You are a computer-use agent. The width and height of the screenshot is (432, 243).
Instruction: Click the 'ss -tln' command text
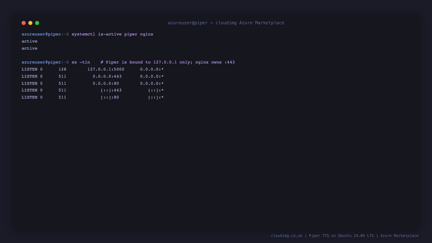(81, 62)
